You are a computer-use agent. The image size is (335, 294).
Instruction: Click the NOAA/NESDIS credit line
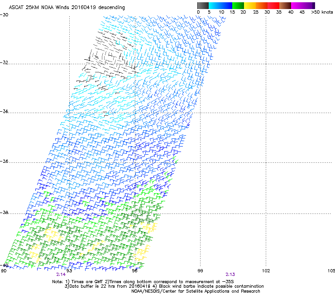196,291
